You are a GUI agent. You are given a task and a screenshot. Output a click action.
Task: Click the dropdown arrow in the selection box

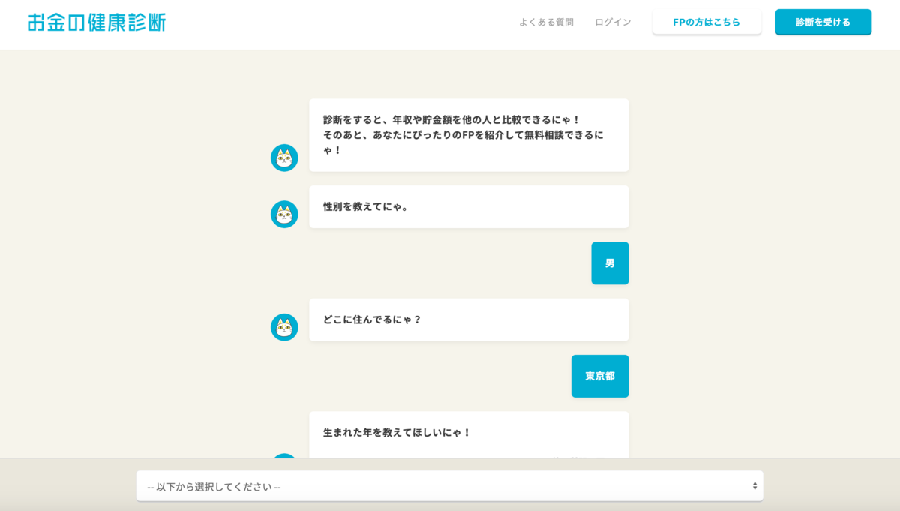coord(754,486)
